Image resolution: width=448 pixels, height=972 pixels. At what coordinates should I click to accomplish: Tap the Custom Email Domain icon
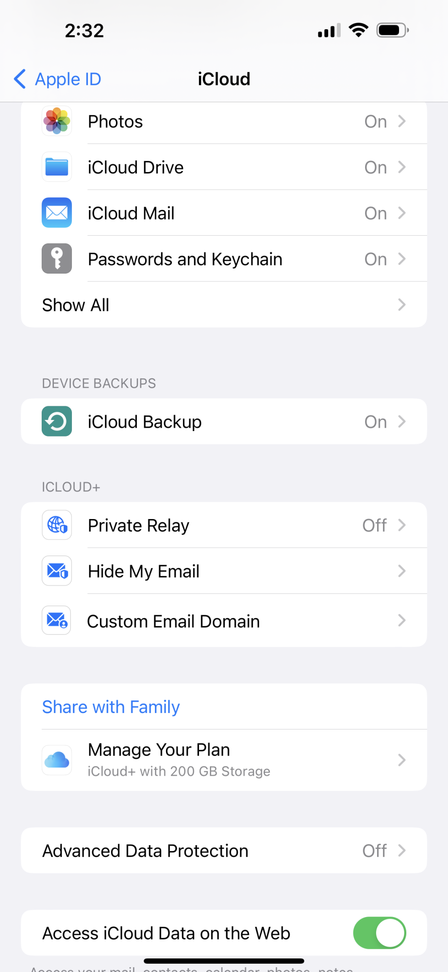point(57,621)
